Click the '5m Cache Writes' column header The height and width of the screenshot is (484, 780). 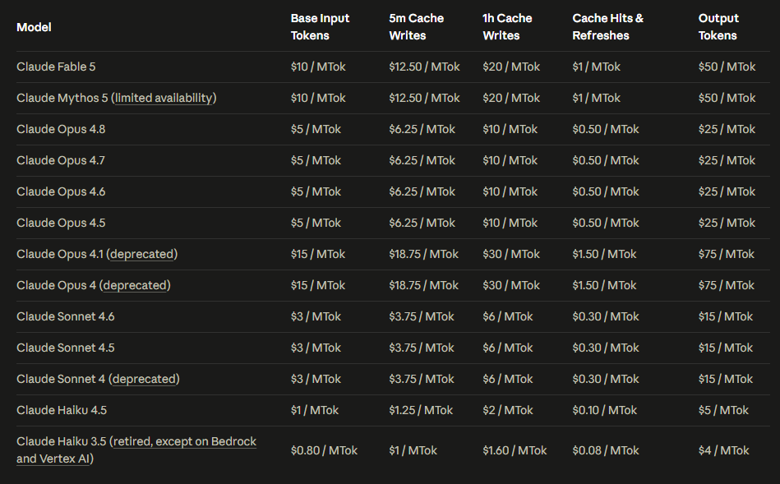point(416,27)
